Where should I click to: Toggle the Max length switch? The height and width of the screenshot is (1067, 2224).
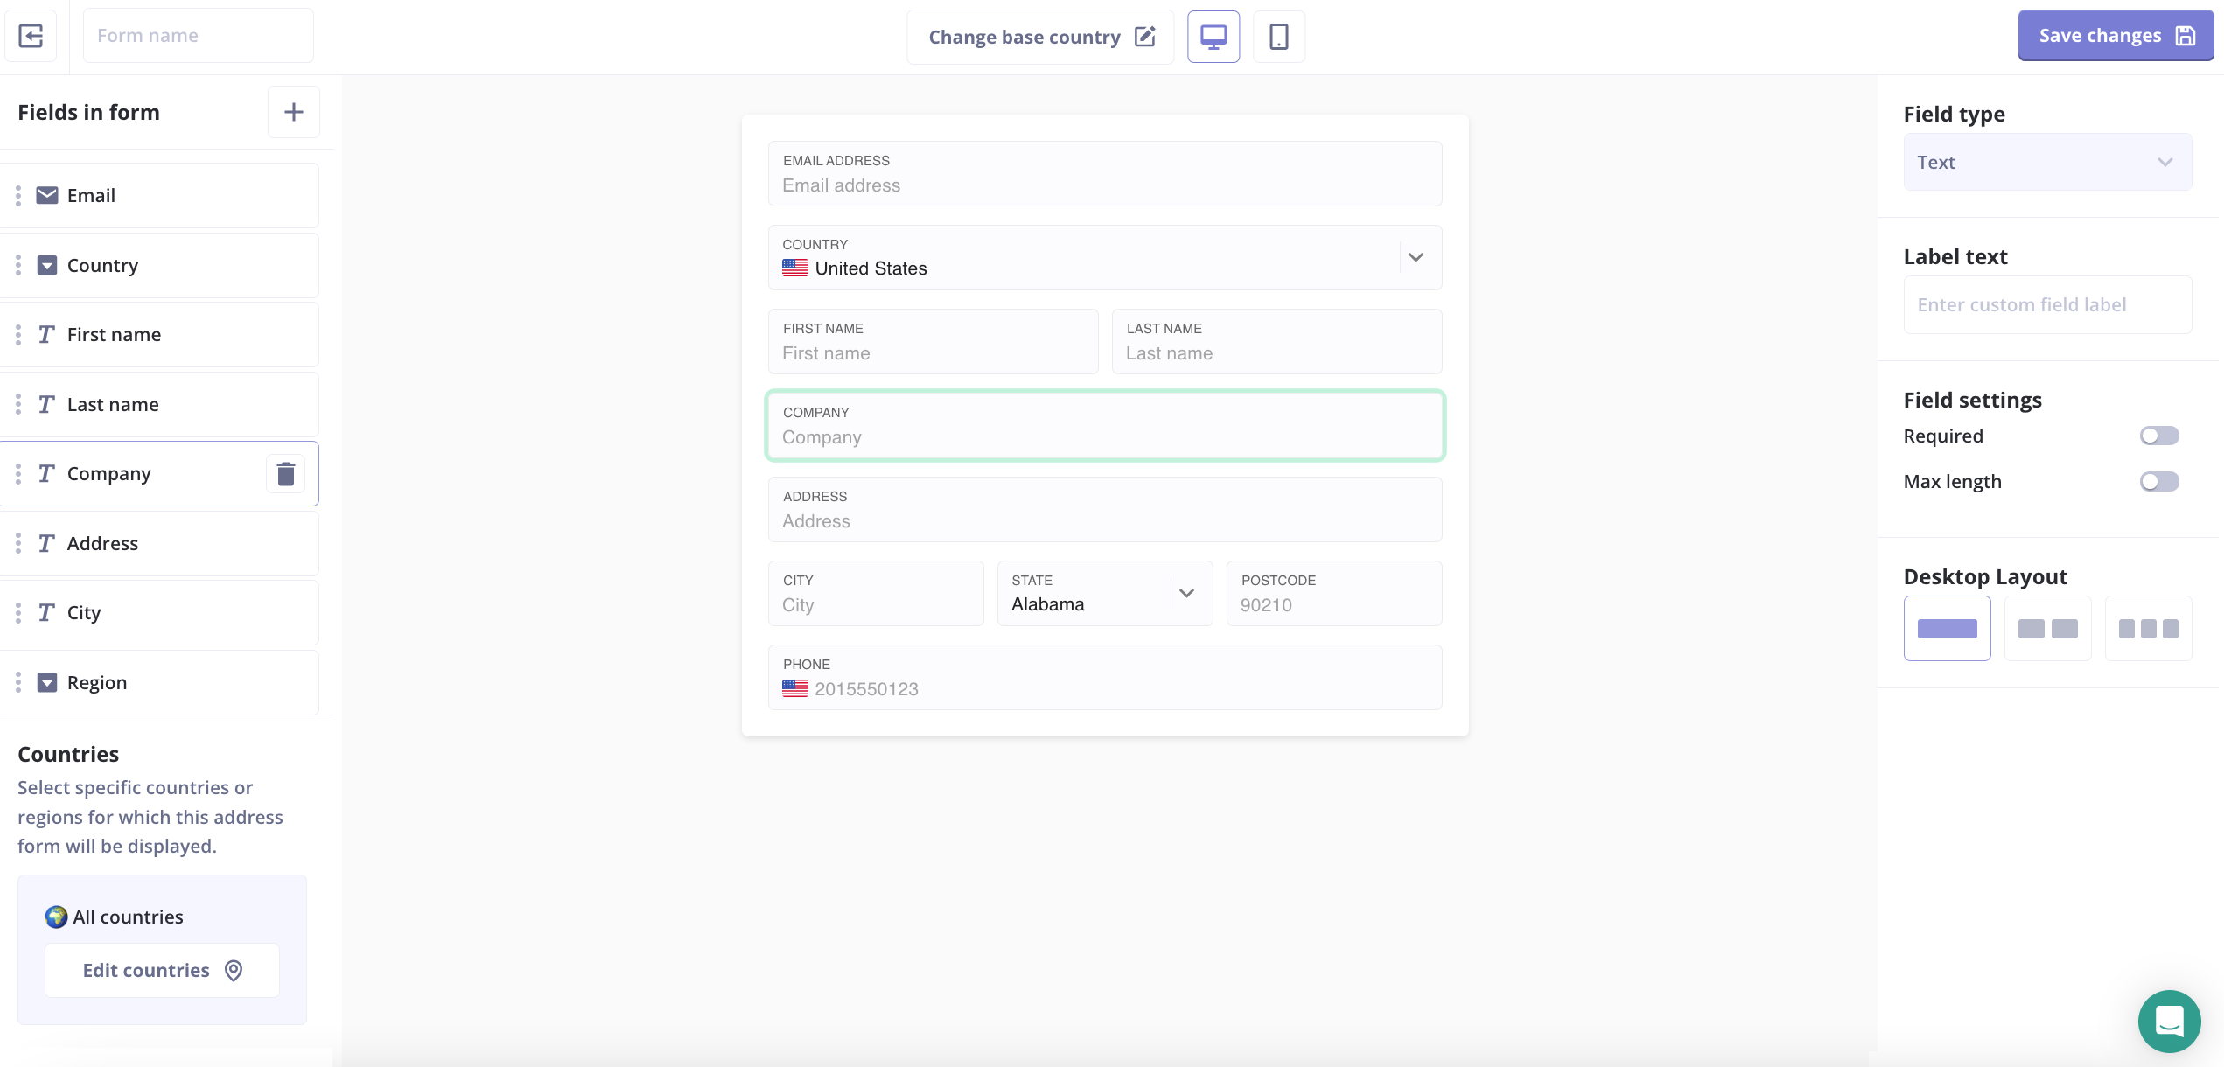[2158, 481]
